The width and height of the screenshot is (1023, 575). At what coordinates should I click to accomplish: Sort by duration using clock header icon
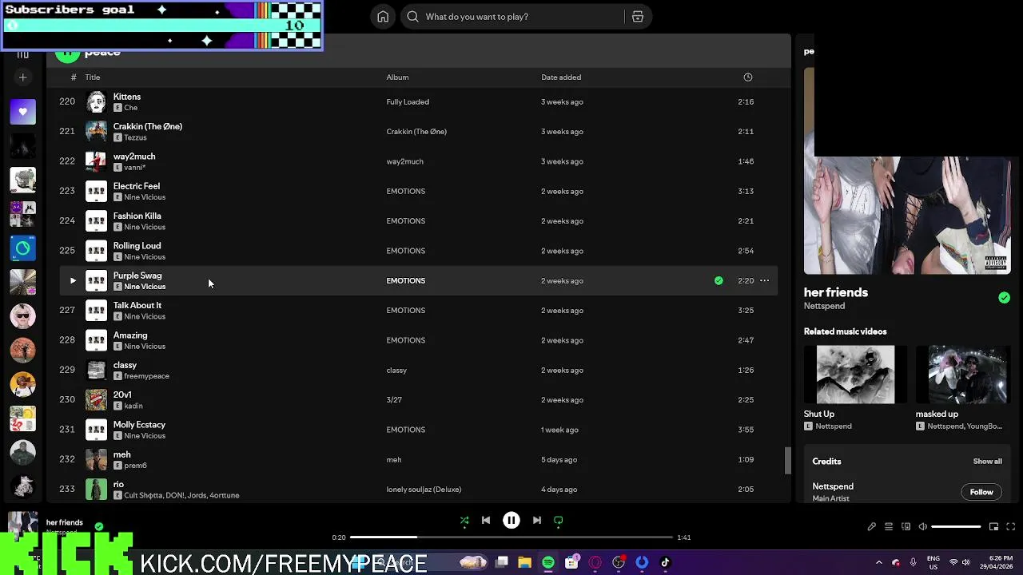748,77
